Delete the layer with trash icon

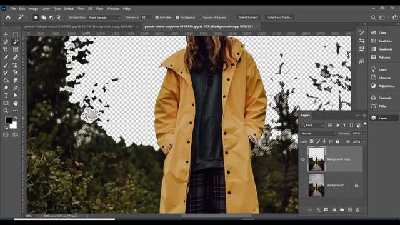coord(357,210)
